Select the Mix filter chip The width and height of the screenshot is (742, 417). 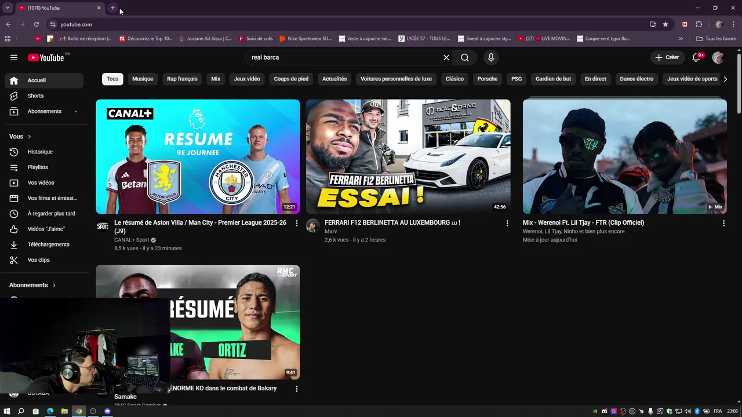pos(216,79)
